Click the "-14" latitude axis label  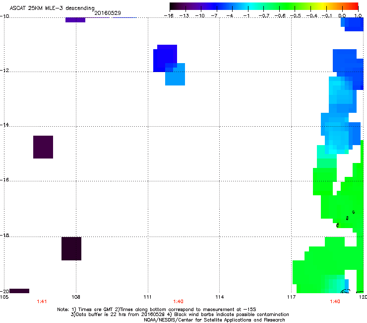[x=4, y=125]
